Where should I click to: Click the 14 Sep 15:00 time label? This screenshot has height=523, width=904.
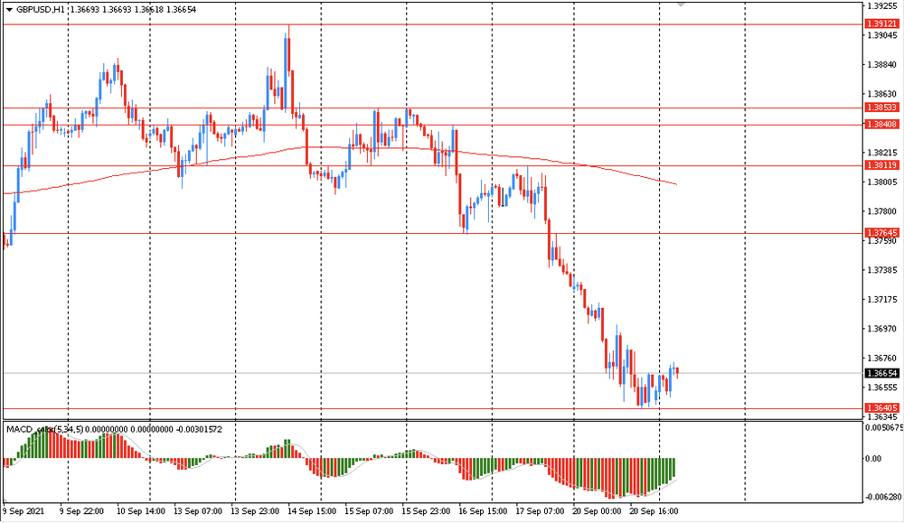click(x=312, y=511)
